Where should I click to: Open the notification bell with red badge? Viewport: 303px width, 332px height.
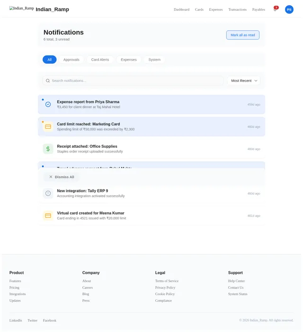[x=275, y=9]
